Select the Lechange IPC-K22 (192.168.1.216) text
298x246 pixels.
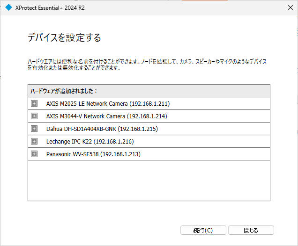tap(90, 142)
